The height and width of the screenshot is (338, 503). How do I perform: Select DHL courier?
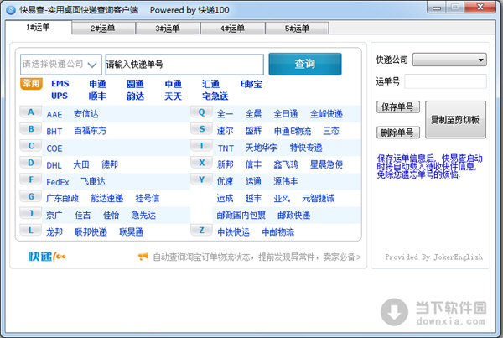[x=54, y=165]
